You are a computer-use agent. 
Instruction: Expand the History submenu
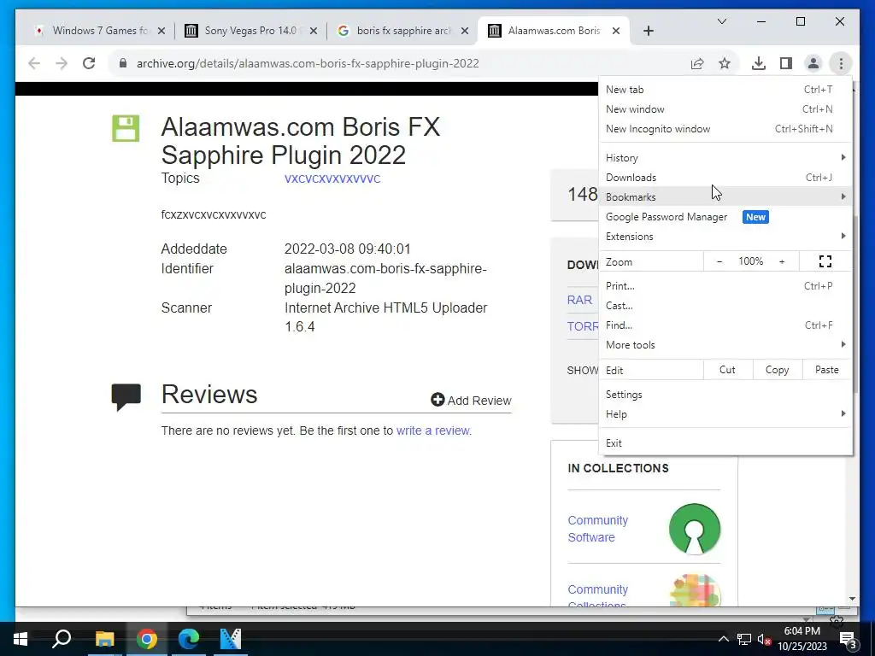[725, 158]
